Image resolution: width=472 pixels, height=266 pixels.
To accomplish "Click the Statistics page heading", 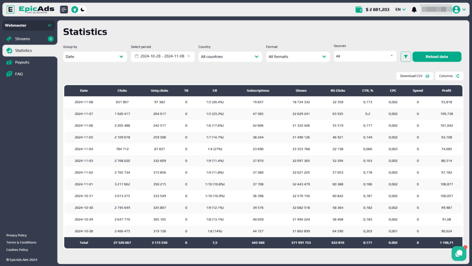I will click(85, 32).
